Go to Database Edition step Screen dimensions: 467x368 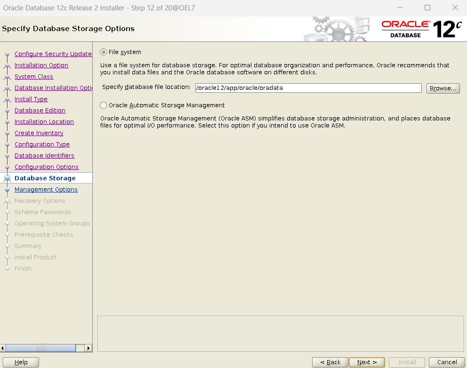tap(40, 111)
